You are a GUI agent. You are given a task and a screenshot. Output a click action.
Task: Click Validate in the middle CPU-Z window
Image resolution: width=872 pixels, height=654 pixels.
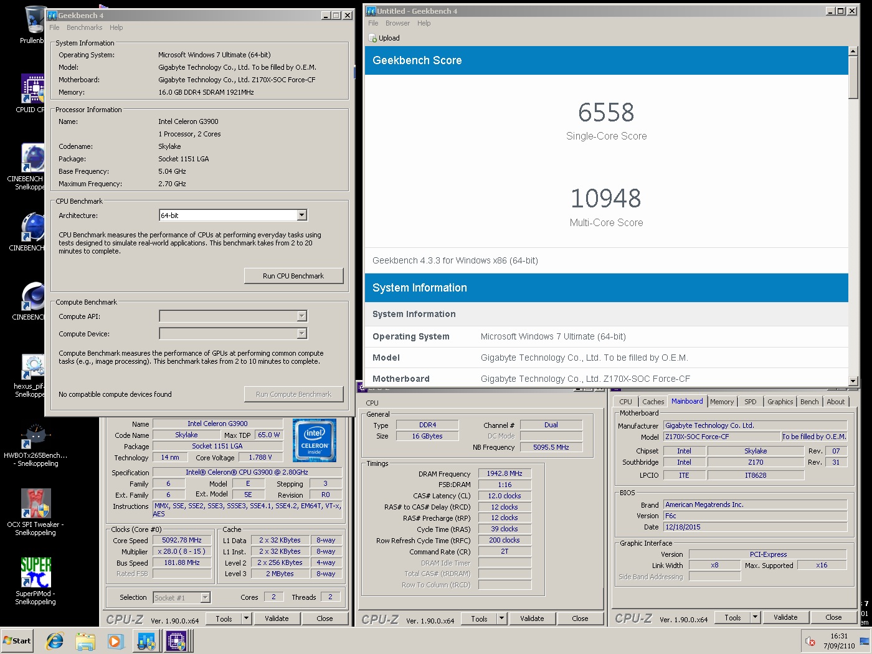click(532, 618)
